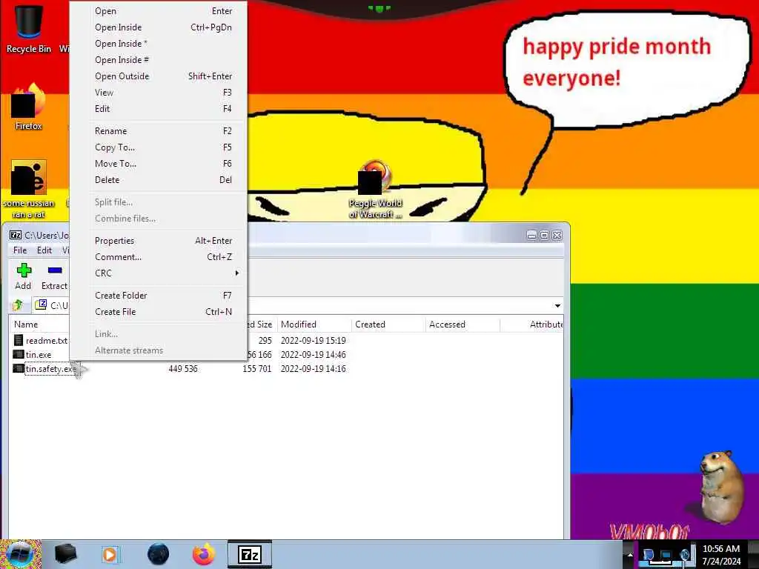
Task: Select the readme.txt file icon
Action: (19, 341)
